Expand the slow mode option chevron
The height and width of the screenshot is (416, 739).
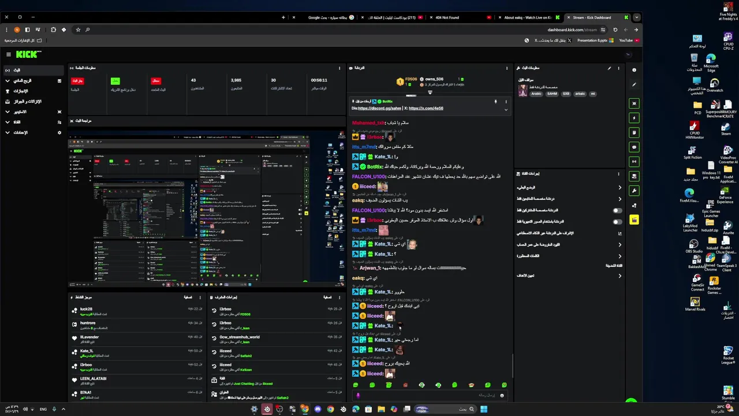pos(619,188)
